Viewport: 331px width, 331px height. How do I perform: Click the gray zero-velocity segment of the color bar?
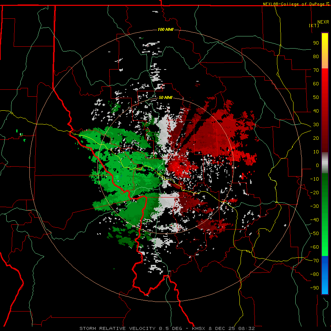[325, 163]
